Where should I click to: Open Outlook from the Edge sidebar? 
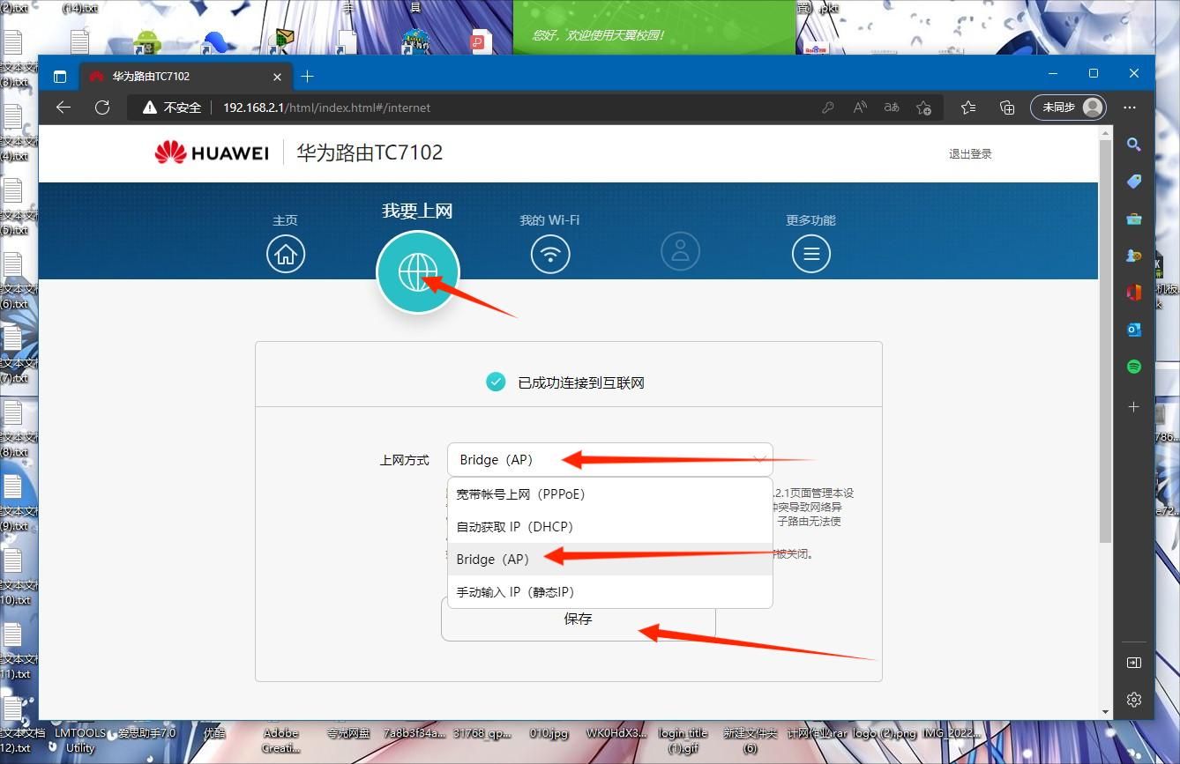tap(1133, 329)
